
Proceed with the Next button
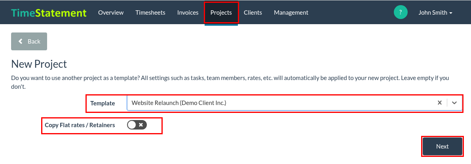(x=443, y=147)
